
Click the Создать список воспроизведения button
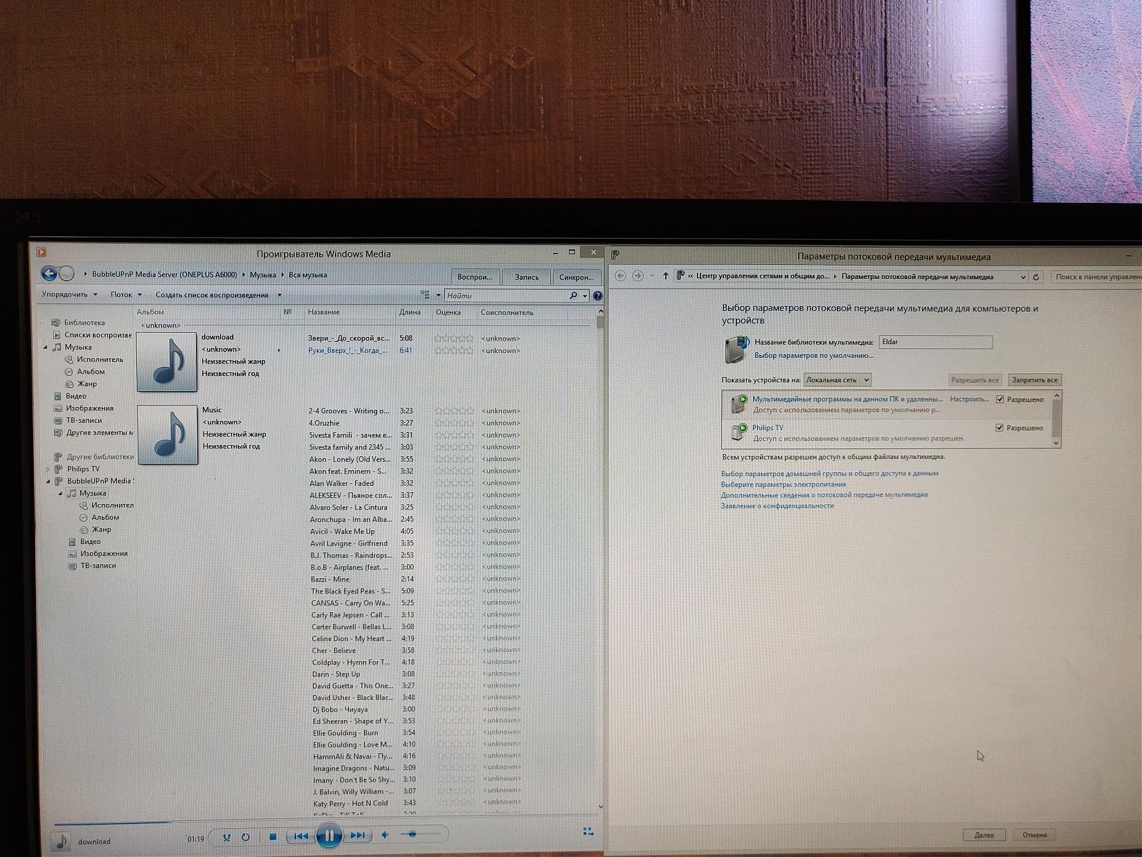point(212,295)
